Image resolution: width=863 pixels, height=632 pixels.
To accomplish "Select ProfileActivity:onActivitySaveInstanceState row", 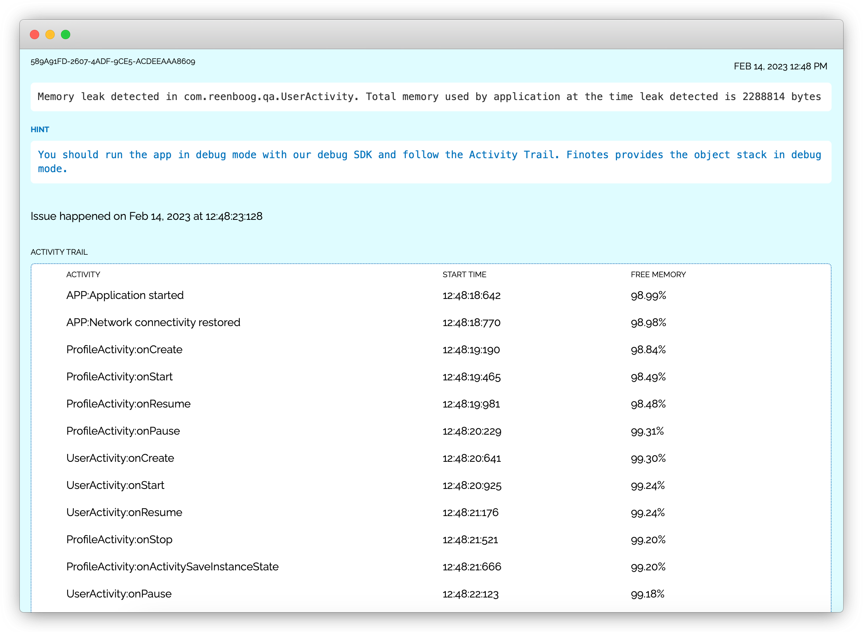I will coord(172,567).
